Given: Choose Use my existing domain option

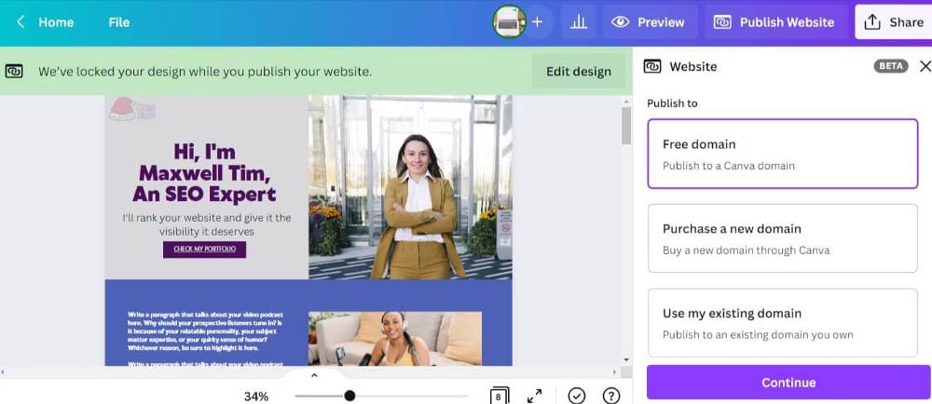Looking at the screenshot, I should (x=782, y=323).
